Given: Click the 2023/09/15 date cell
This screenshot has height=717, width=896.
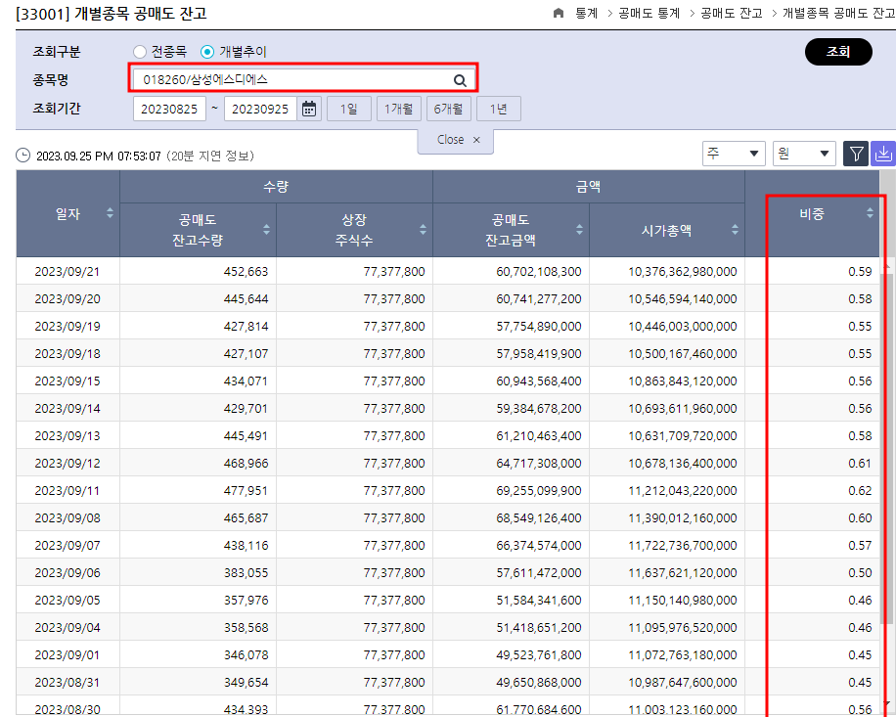Looking at the screenshot, I should pyautogui.click(x=67, y=381).
